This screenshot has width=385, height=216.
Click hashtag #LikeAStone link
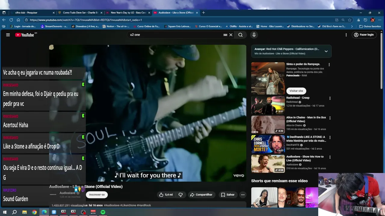[x=128, y=205]
